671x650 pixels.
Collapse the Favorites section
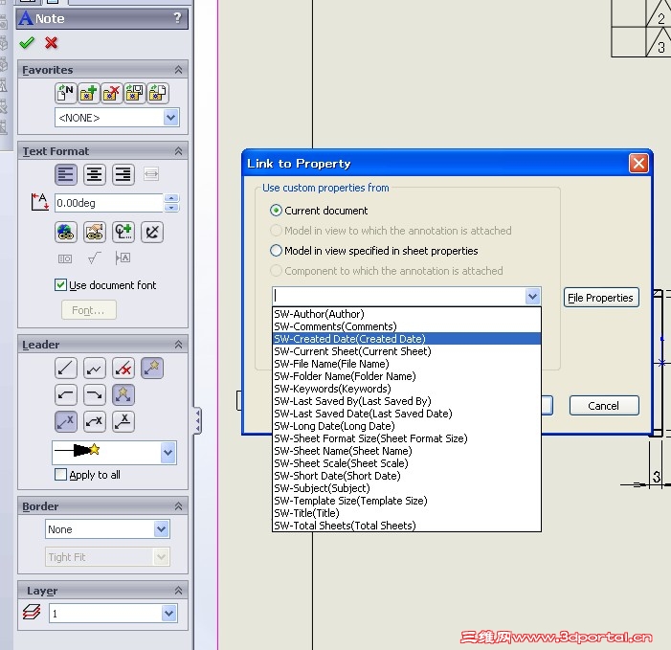pyautogui.click(x=178, y=70)
